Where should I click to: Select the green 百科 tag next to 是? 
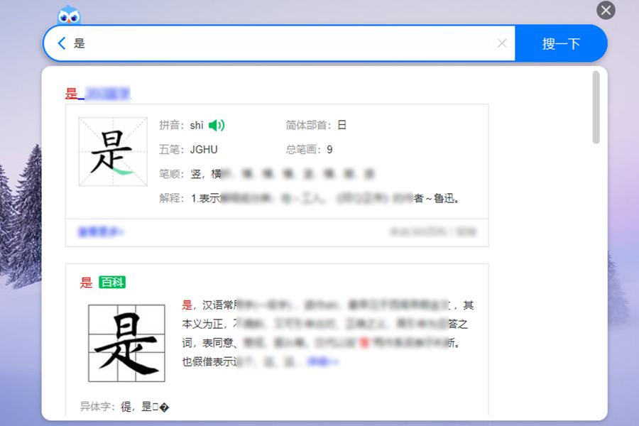[x=114, y=283]
